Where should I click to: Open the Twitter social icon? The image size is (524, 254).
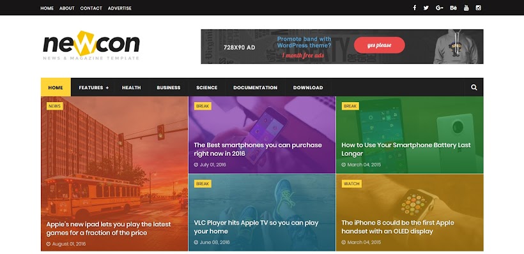426,8
